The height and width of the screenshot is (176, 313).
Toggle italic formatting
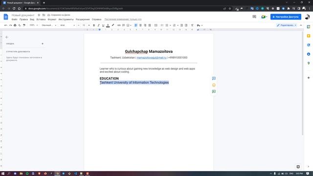[x=98, y=25]
